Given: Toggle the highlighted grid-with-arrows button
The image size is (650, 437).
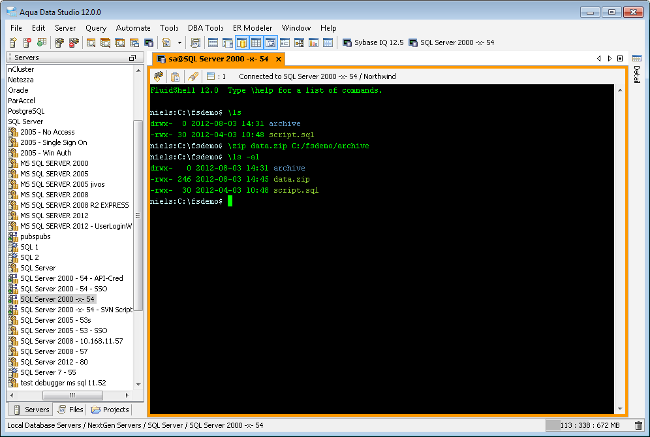Looking at the screenshot, I should click(x=270, y=42).
